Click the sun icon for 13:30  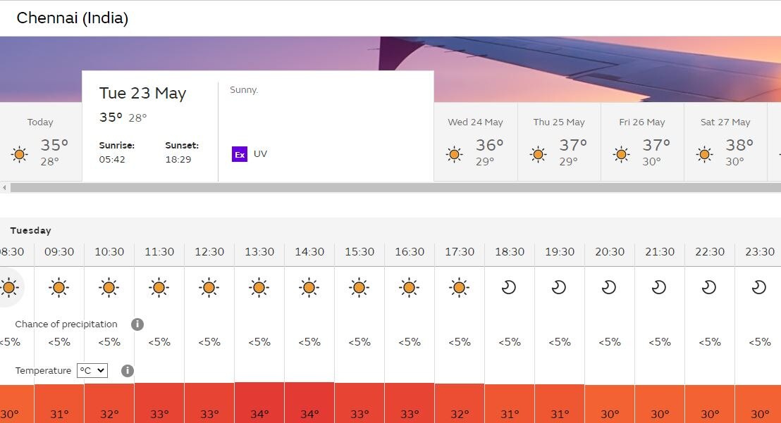[x=259, y=287]
